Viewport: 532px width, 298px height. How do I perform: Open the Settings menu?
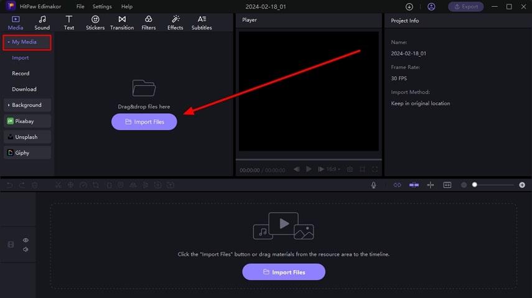[x=102, y=6]
